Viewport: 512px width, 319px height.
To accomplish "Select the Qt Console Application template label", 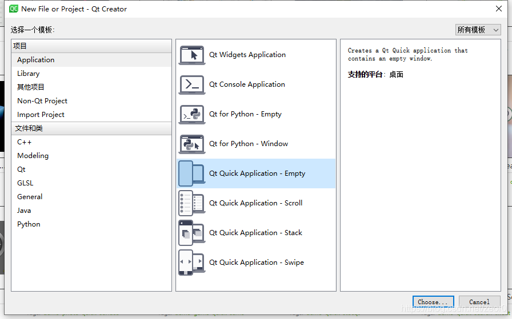I will pyautogui.click(x=247, y=84).
